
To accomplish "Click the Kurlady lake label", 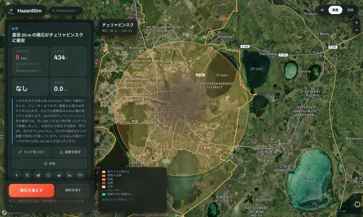I will [x=310, y=181].
